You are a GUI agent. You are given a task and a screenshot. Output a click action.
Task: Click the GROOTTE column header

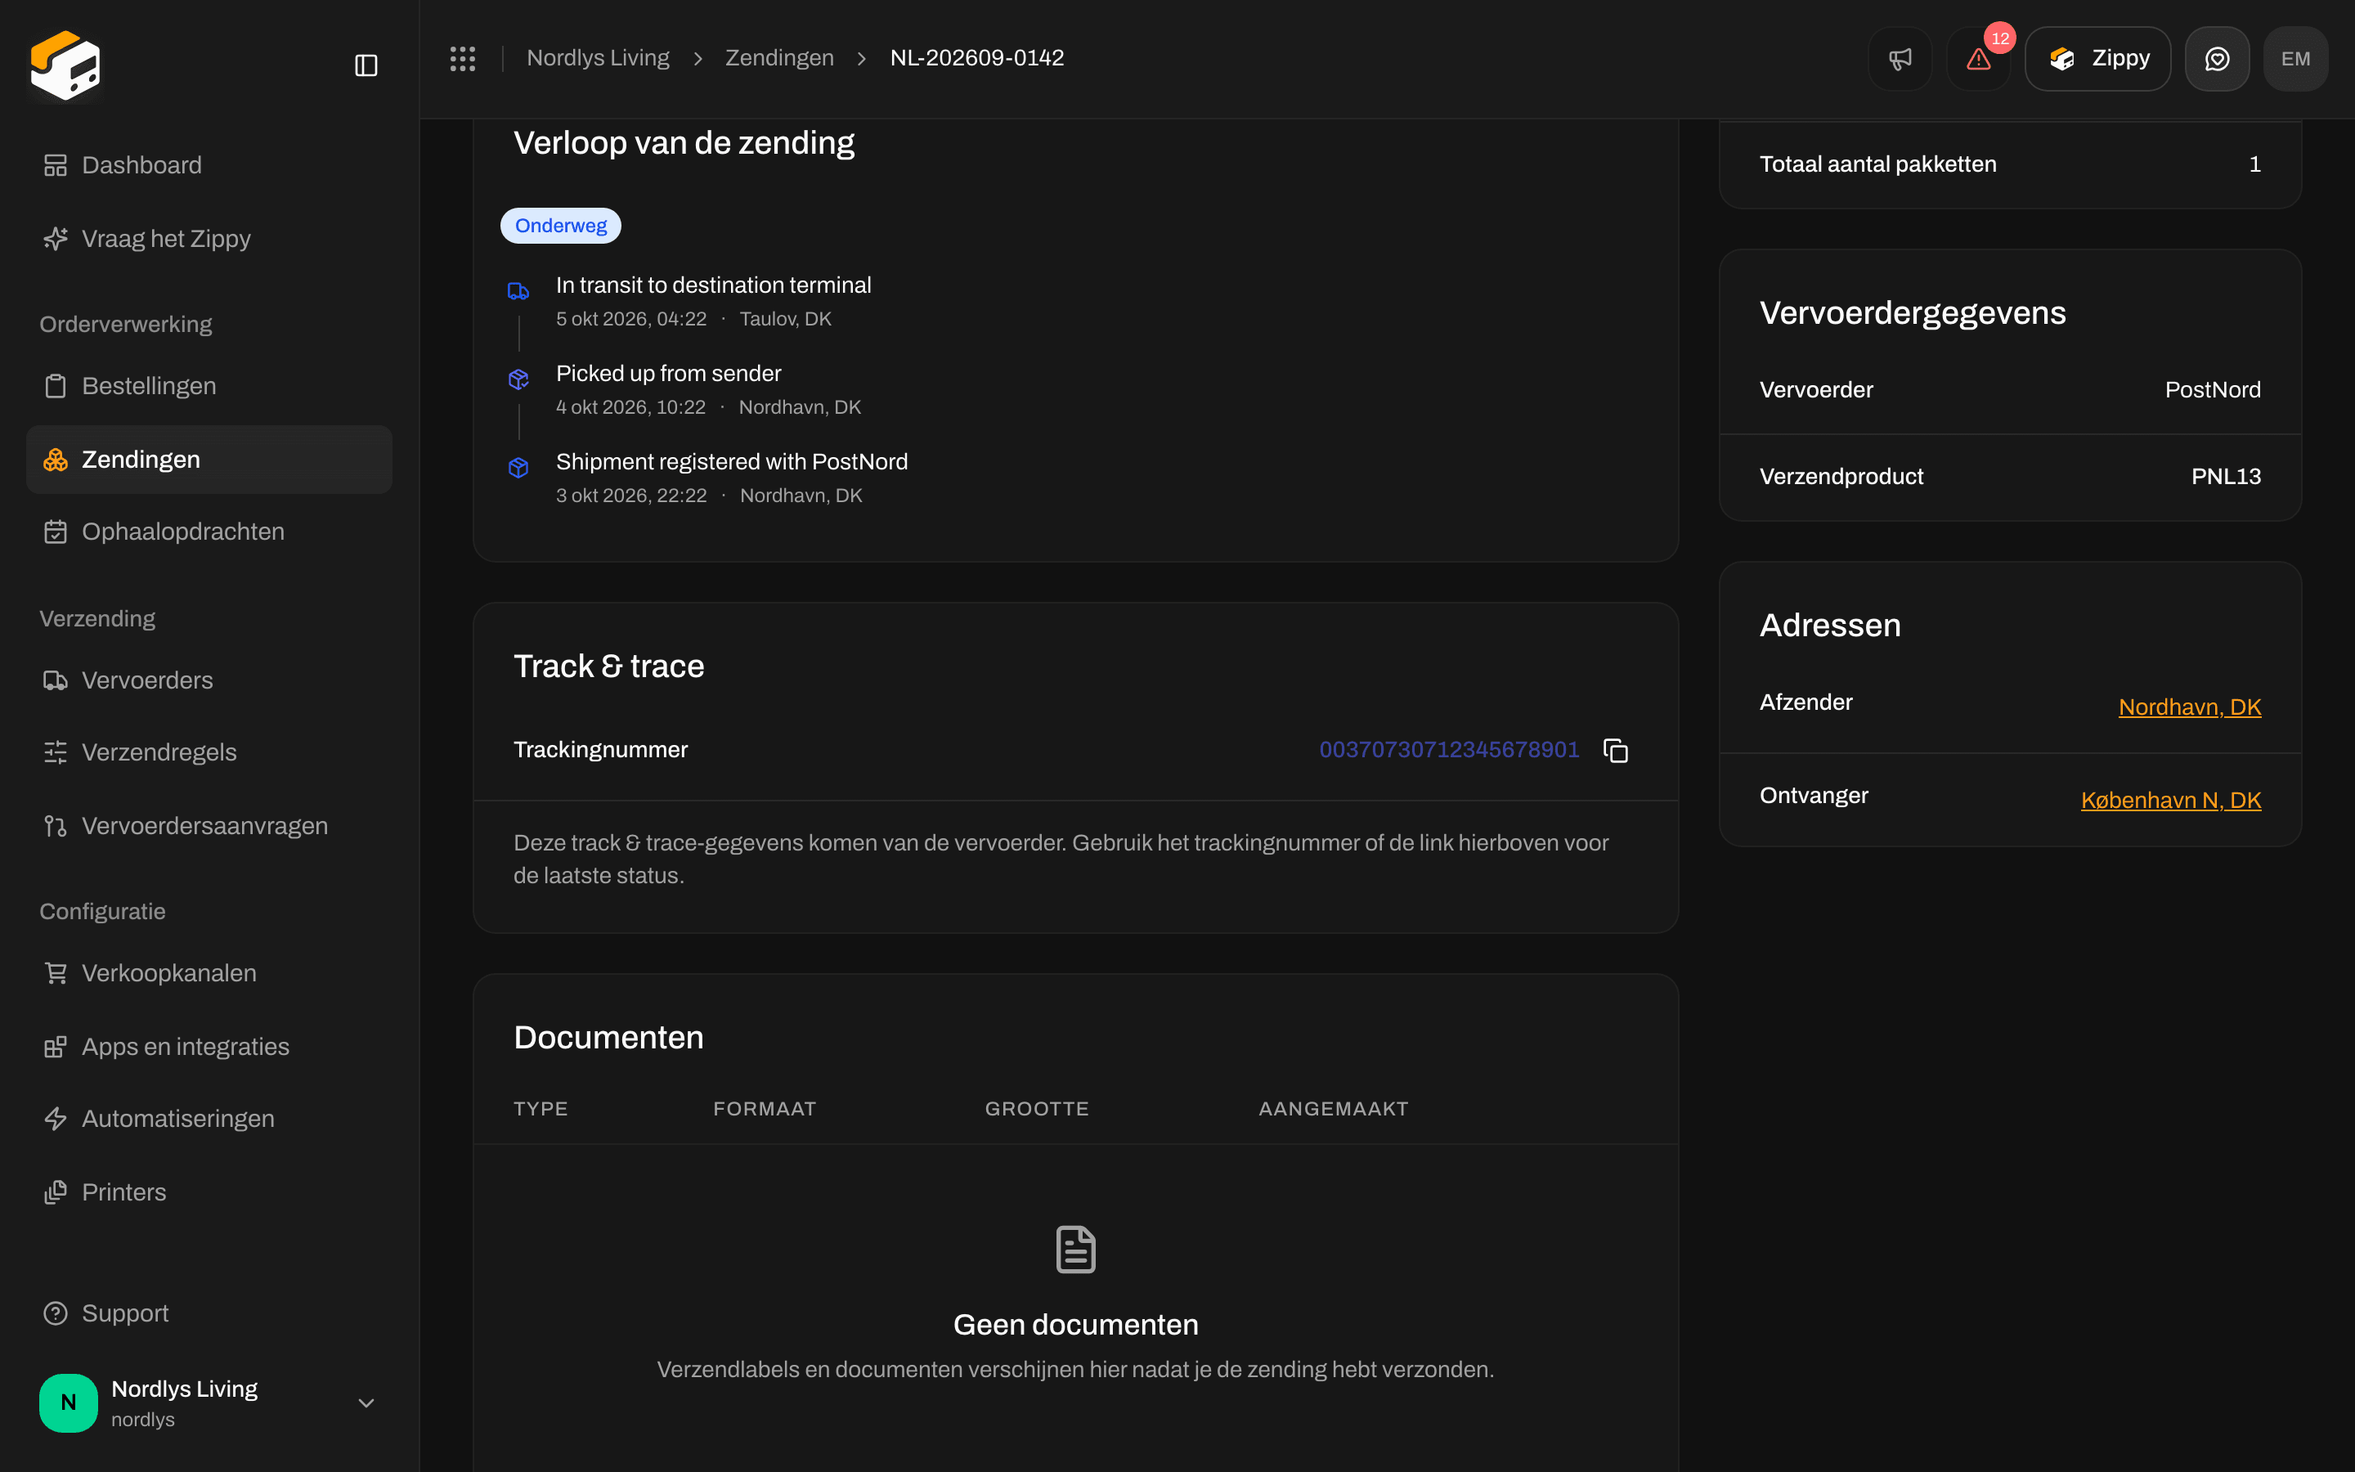tap(1036, 1109)
